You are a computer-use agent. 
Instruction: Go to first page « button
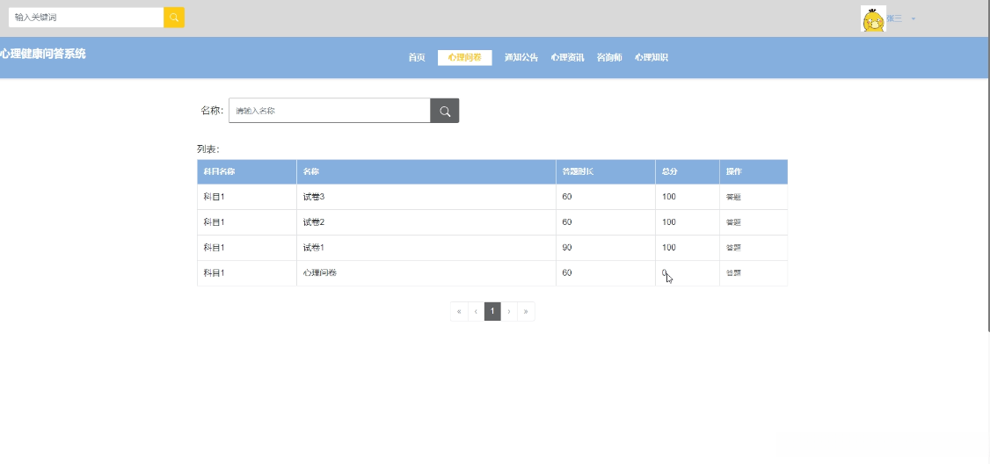coord(459,311)
